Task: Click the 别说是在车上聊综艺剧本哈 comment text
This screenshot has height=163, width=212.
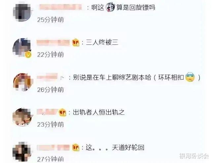Action: 112,78
